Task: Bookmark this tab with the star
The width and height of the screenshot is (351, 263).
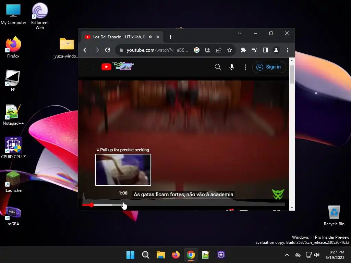Action: point(229,50)
